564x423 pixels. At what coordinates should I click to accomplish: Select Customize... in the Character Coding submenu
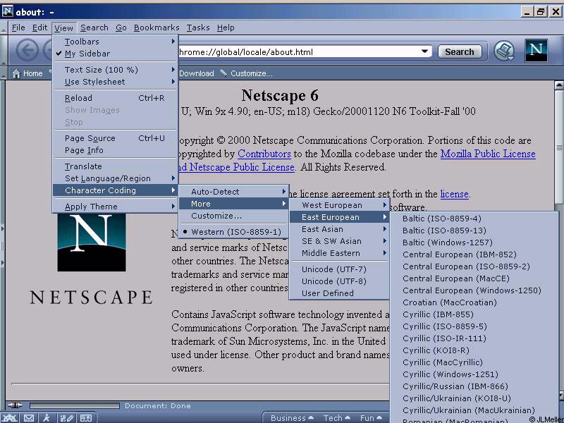click(x=233, y=216)
